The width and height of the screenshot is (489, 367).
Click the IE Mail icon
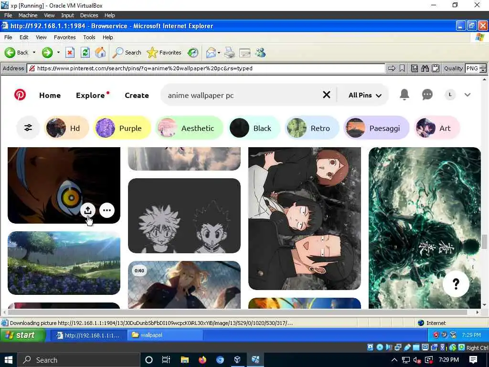coord(211,53)
